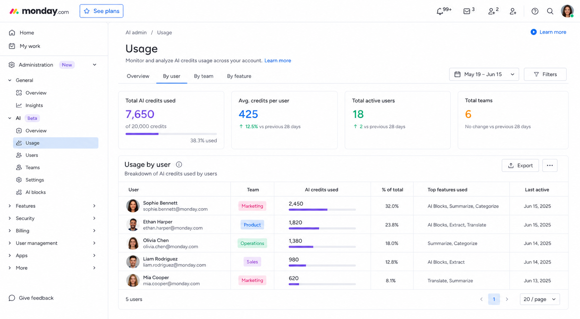Screen dimensions: 580x319
Task: Open the inbox envelope icon
Action: tap(467, 11)
